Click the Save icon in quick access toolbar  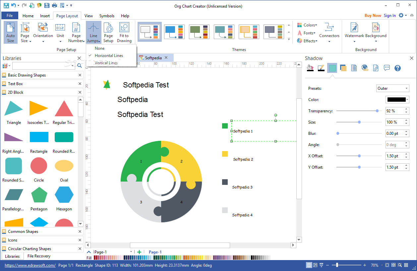[47, 5]
